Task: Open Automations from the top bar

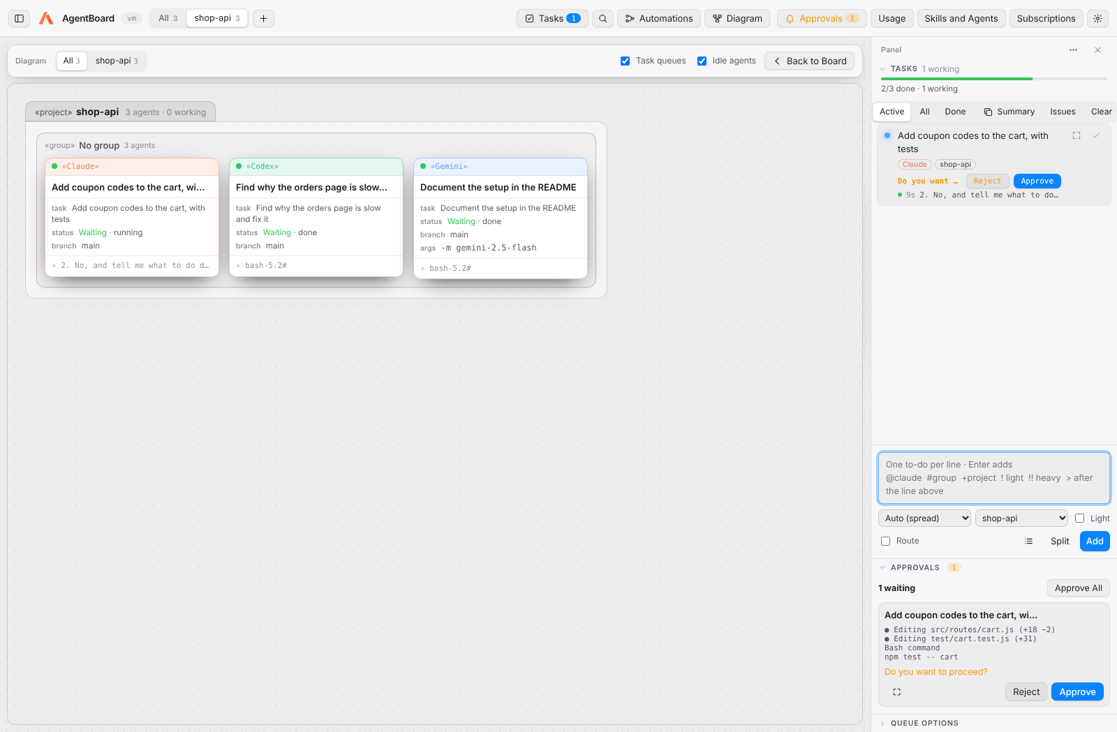Action: pyautogui.click(x=660, y=18)
